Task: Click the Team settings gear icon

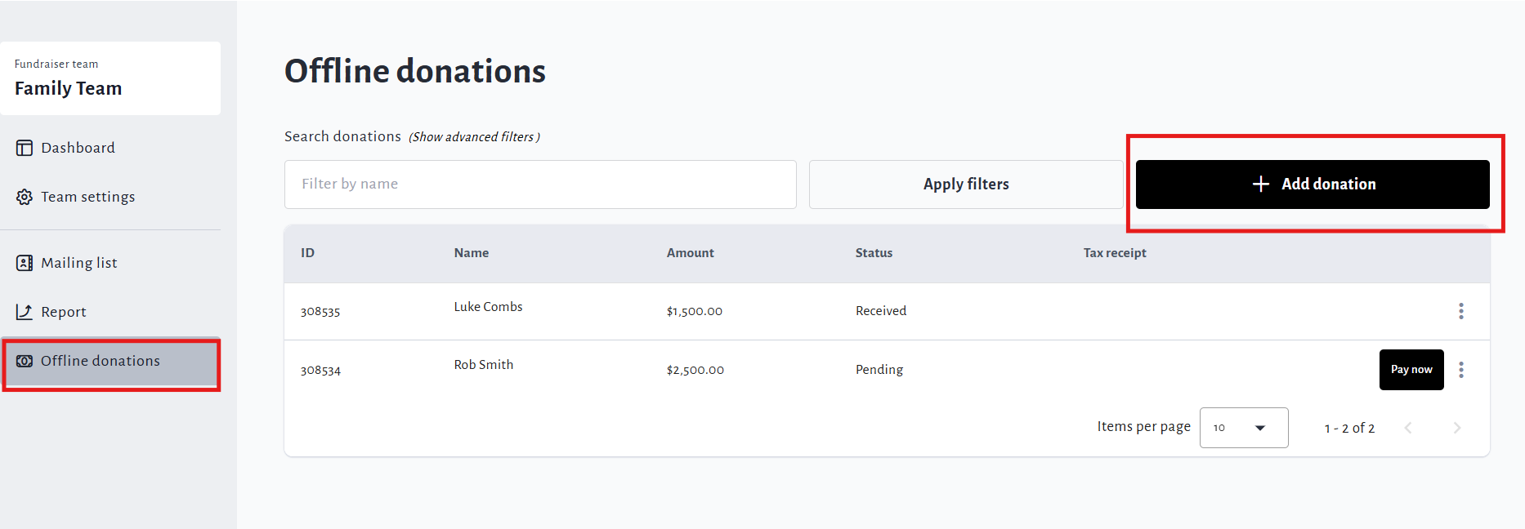Action: click(25, 197)
